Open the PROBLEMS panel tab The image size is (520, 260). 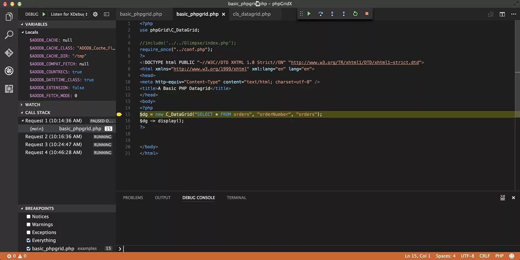pos(133,198)
